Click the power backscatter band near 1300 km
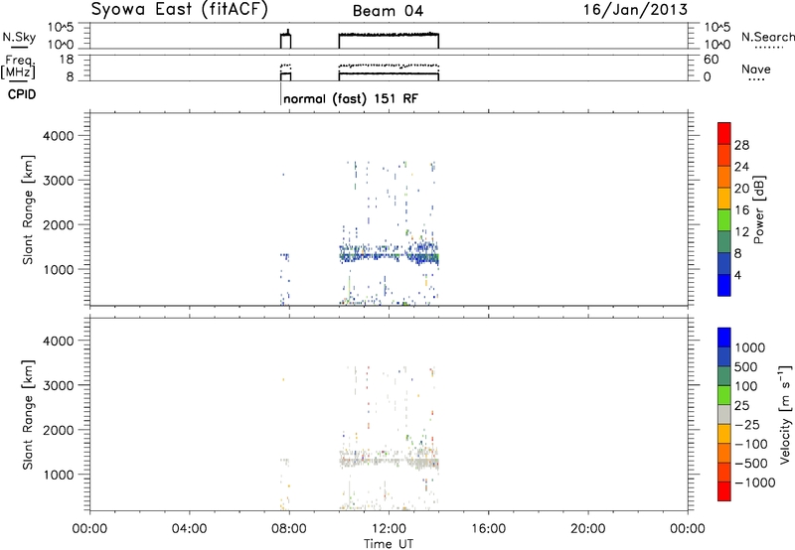This screenshot has height=550, width=795. pyautogui.click(x=389, y=255)
